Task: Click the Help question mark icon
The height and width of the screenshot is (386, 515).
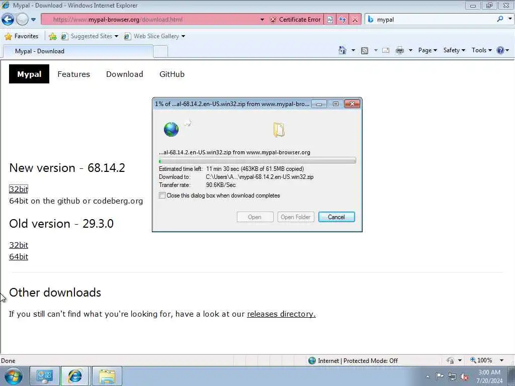Action: point(500,50)
